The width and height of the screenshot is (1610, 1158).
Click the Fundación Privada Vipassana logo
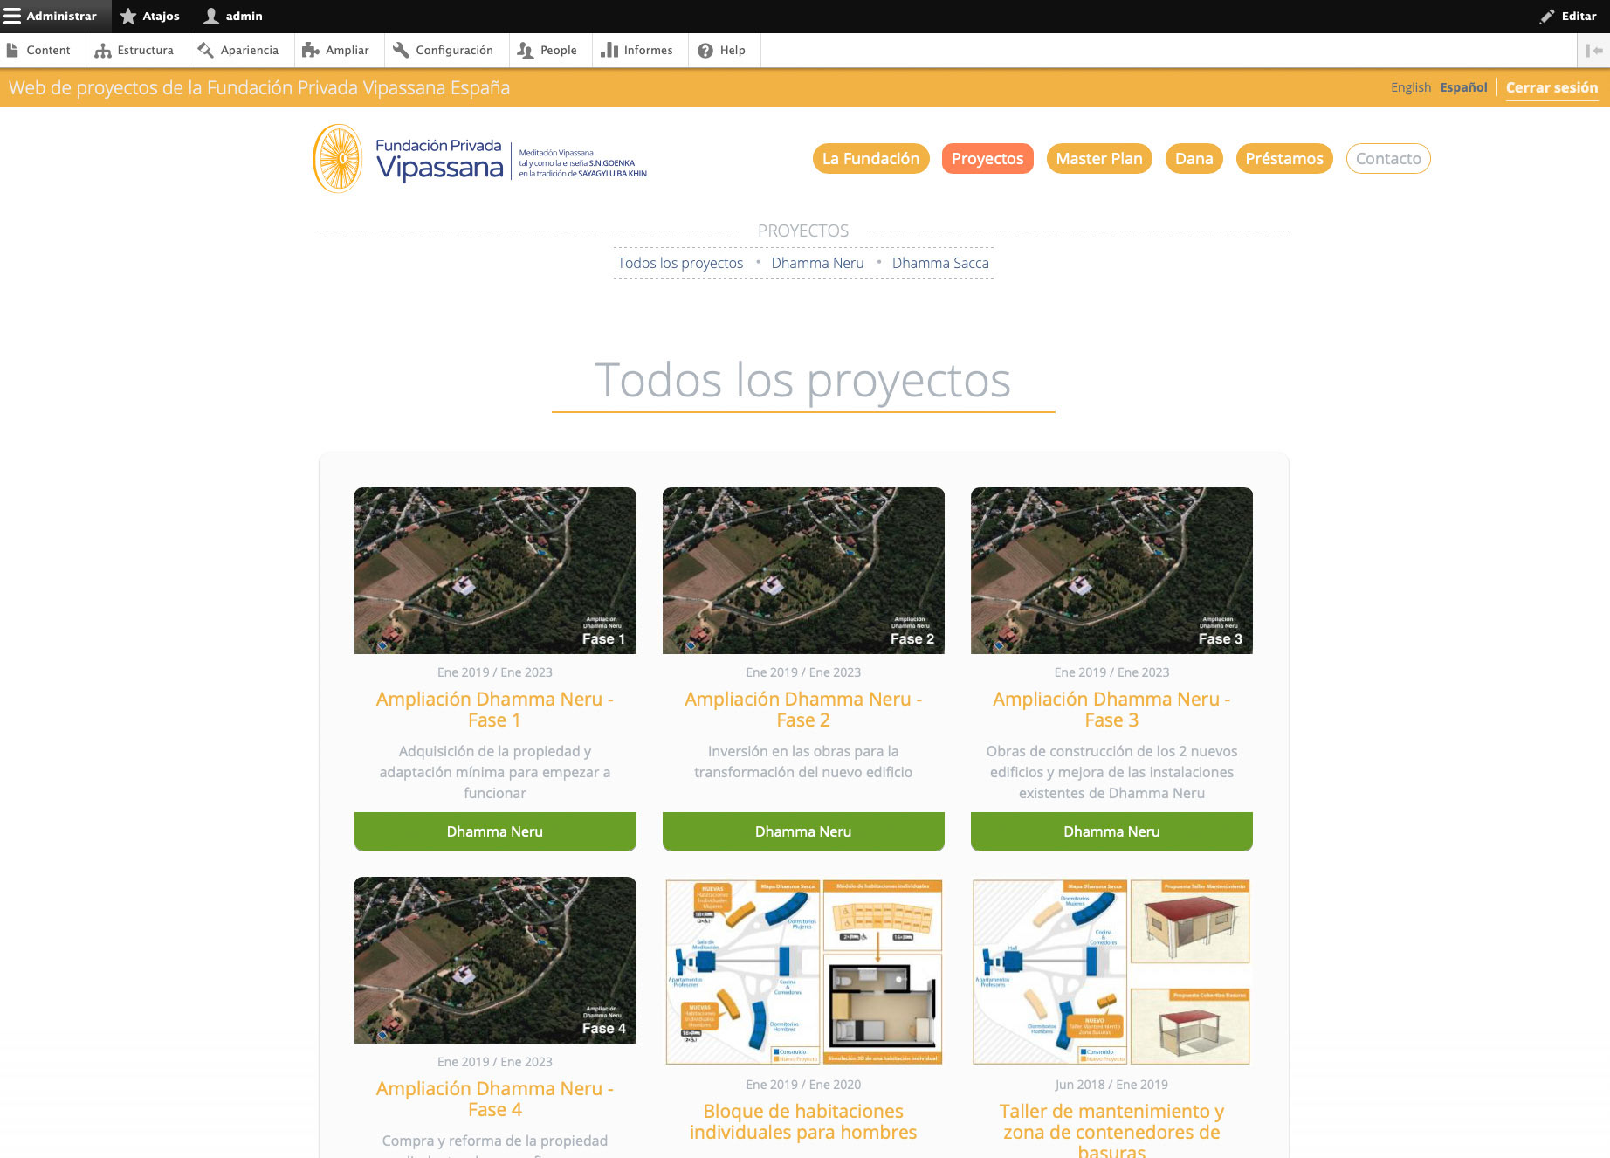[x=479, y=158]
